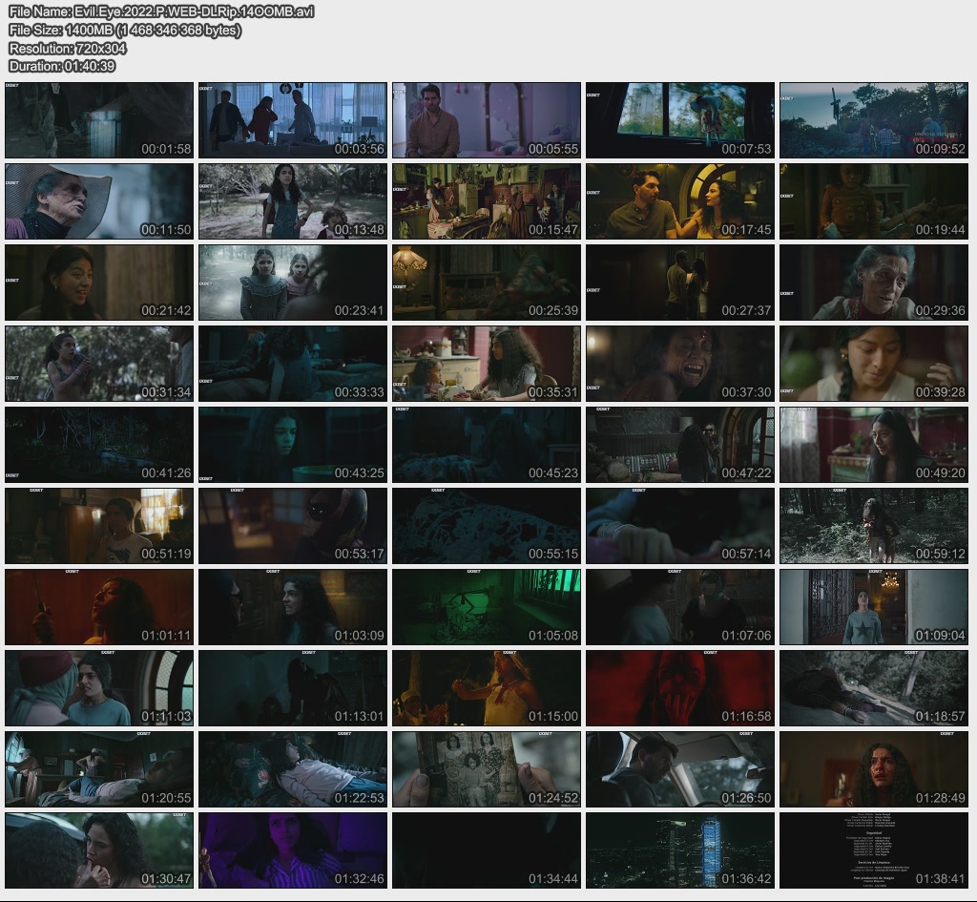Select the red-tinted frame at 01:16:58
The height and width of the screenshot is (902, 977).
click(679, 688)
